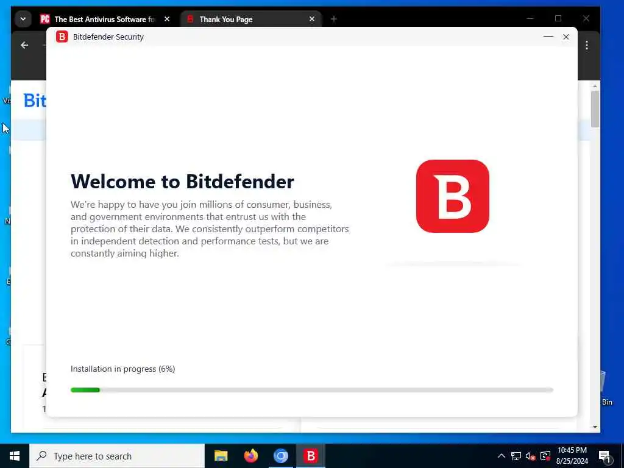Go back in the browser window
624x468 pixels.
click(24, 45)
